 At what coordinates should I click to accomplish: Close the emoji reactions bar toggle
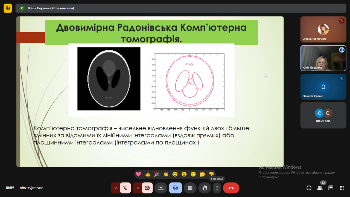(x=176, y=188)
